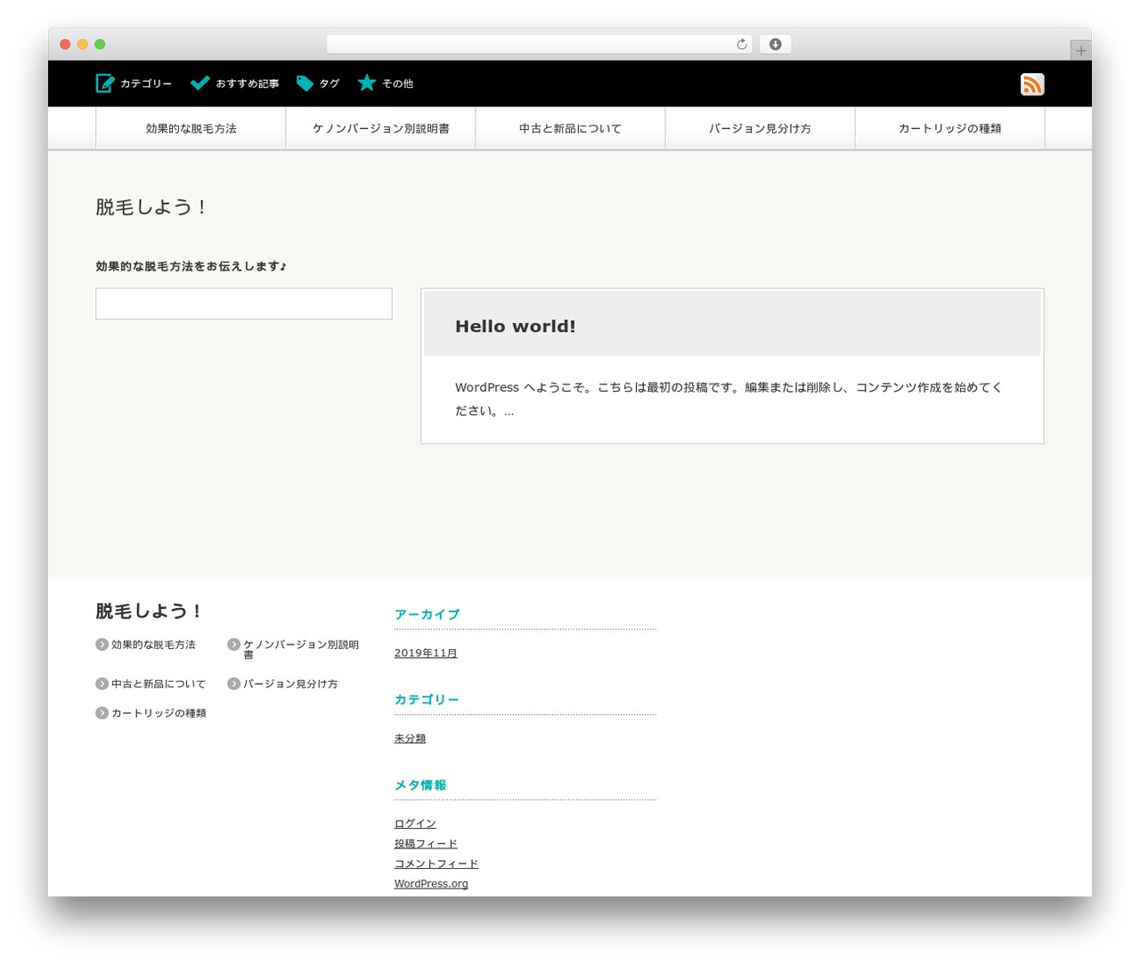The width and height of the screenshot is (1140, 965).
Task: Click the footer 脱毛しよう！ title
Action: tap(150, 612)
